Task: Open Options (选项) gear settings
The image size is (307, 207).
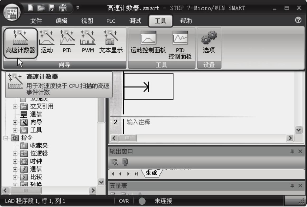Action: point(209,42)
